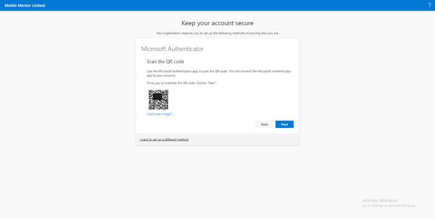The width and height of the screenshot is (435, 219).
Task: Click the "Use the Microsoft Authenticator app" paragraph
Action: [219, 73]
